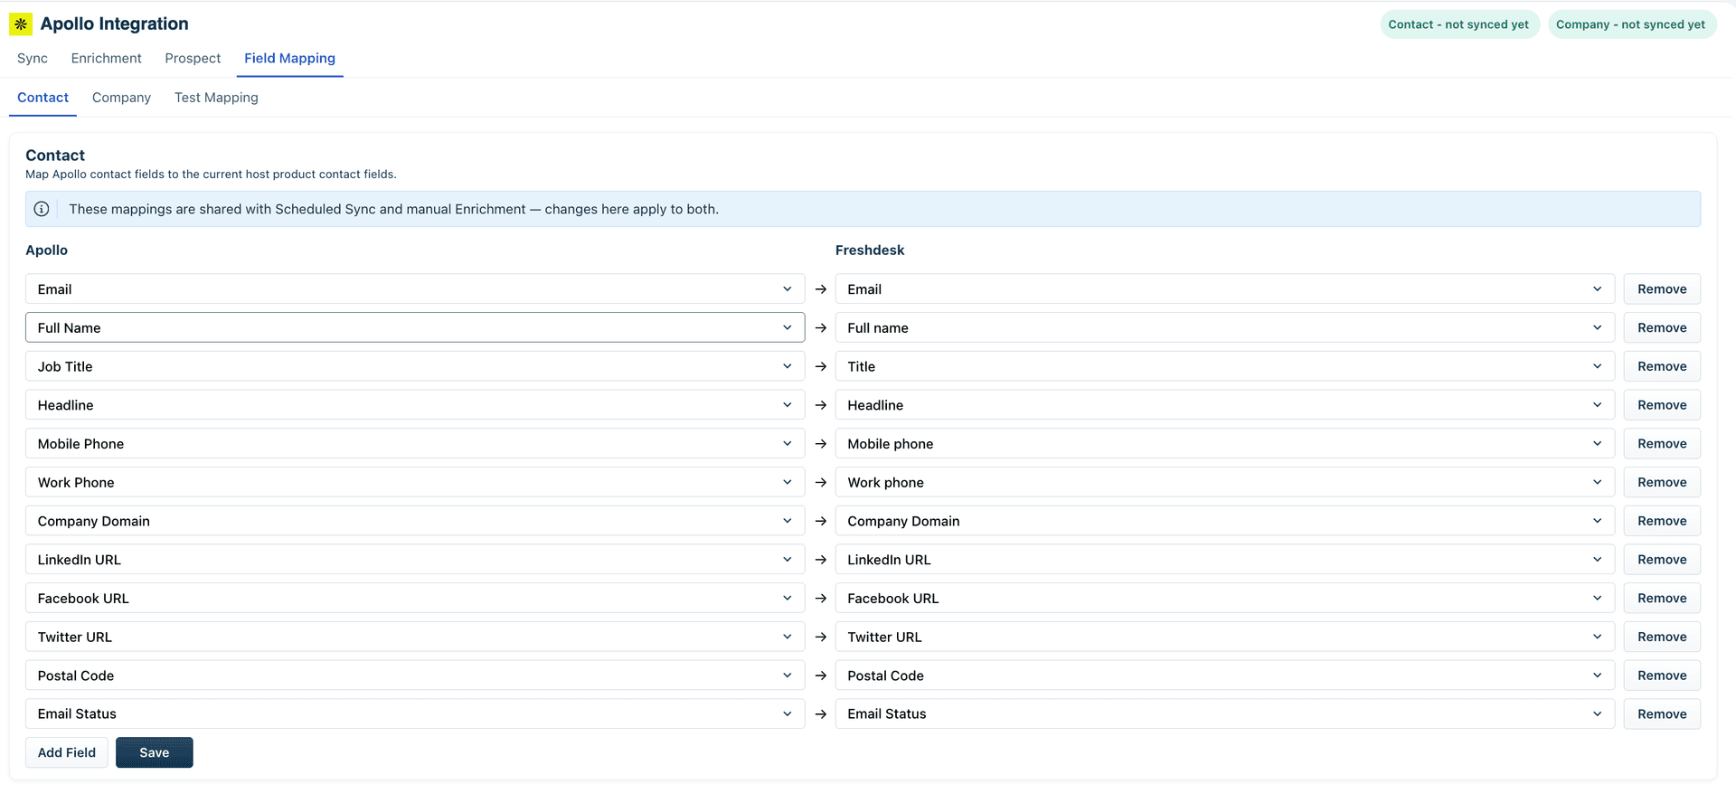
Task: Click the Freshdesk column header
Action: tap(870, 250)
